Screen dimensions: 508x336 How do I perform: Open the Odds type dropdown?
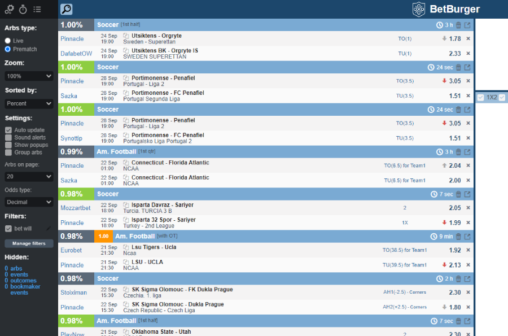click(28, 202)
